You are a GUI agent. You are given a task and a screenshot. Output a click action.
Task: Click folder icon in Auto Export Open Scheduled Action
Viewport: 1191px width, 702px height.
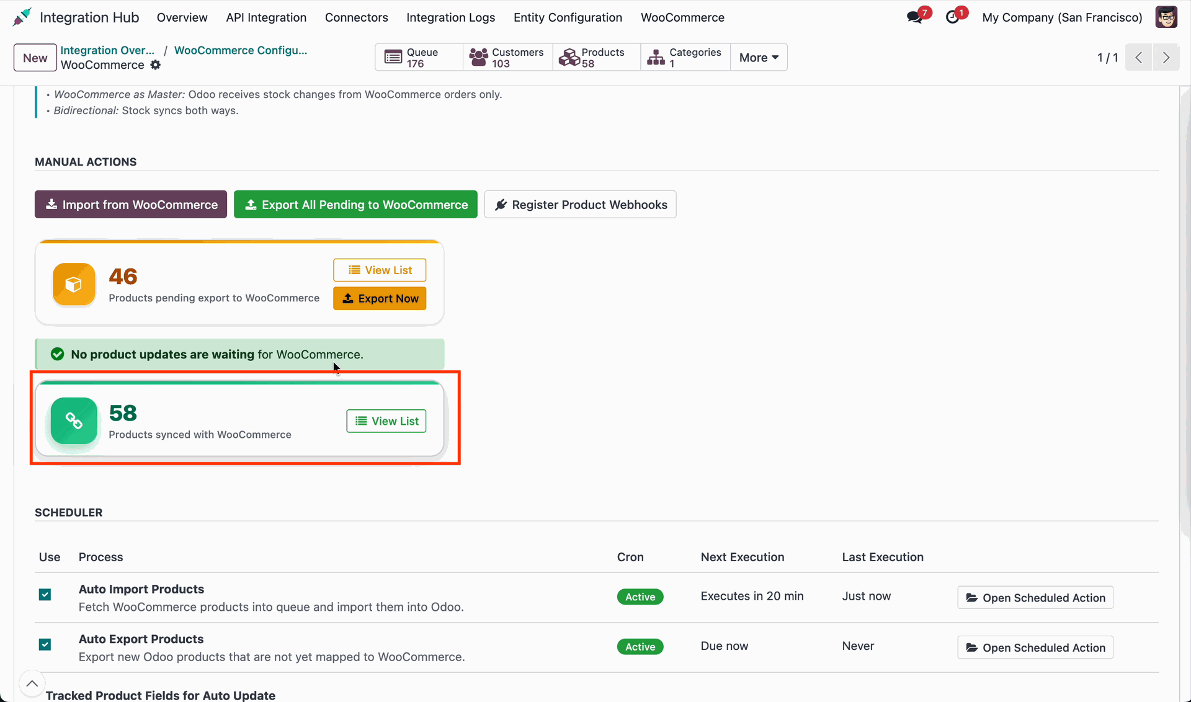pyautogui.click(x=972, y=647)
